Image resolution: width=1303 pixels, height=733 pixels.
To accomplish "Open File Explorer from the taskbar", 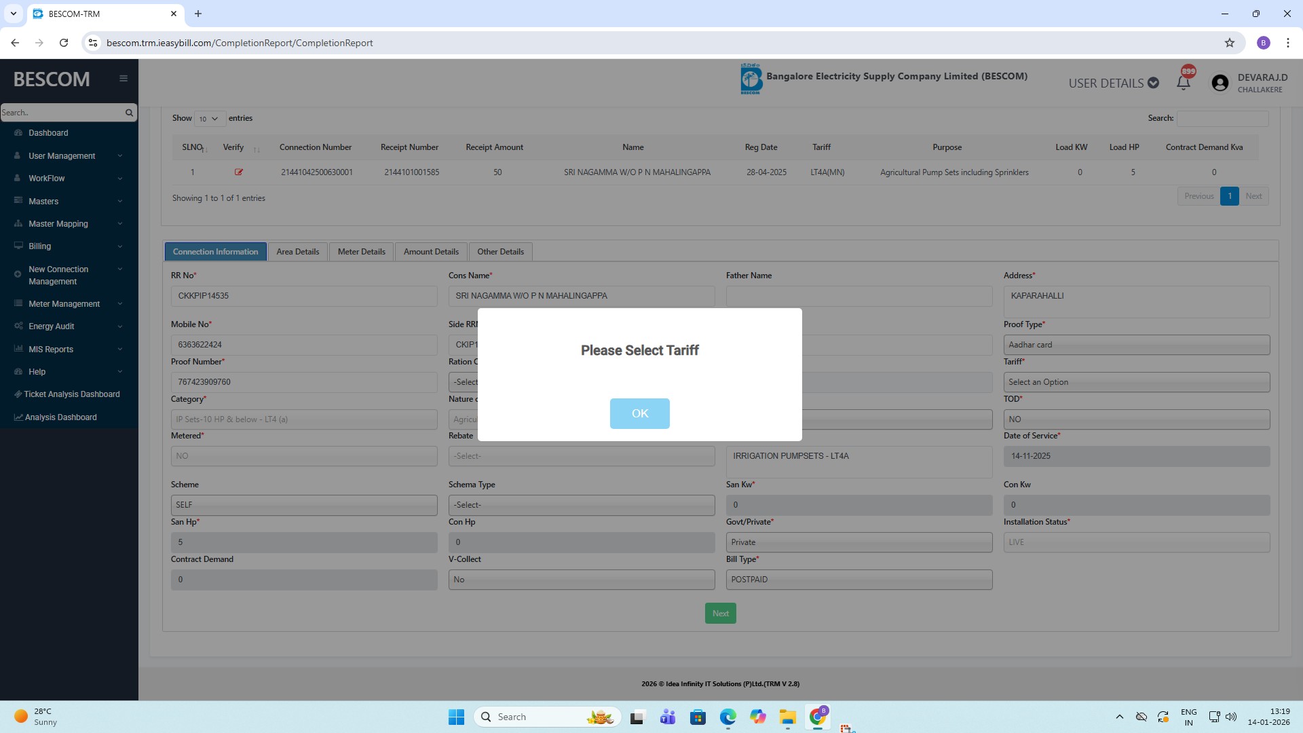I will pyautogui.click(x=787, y=717).
